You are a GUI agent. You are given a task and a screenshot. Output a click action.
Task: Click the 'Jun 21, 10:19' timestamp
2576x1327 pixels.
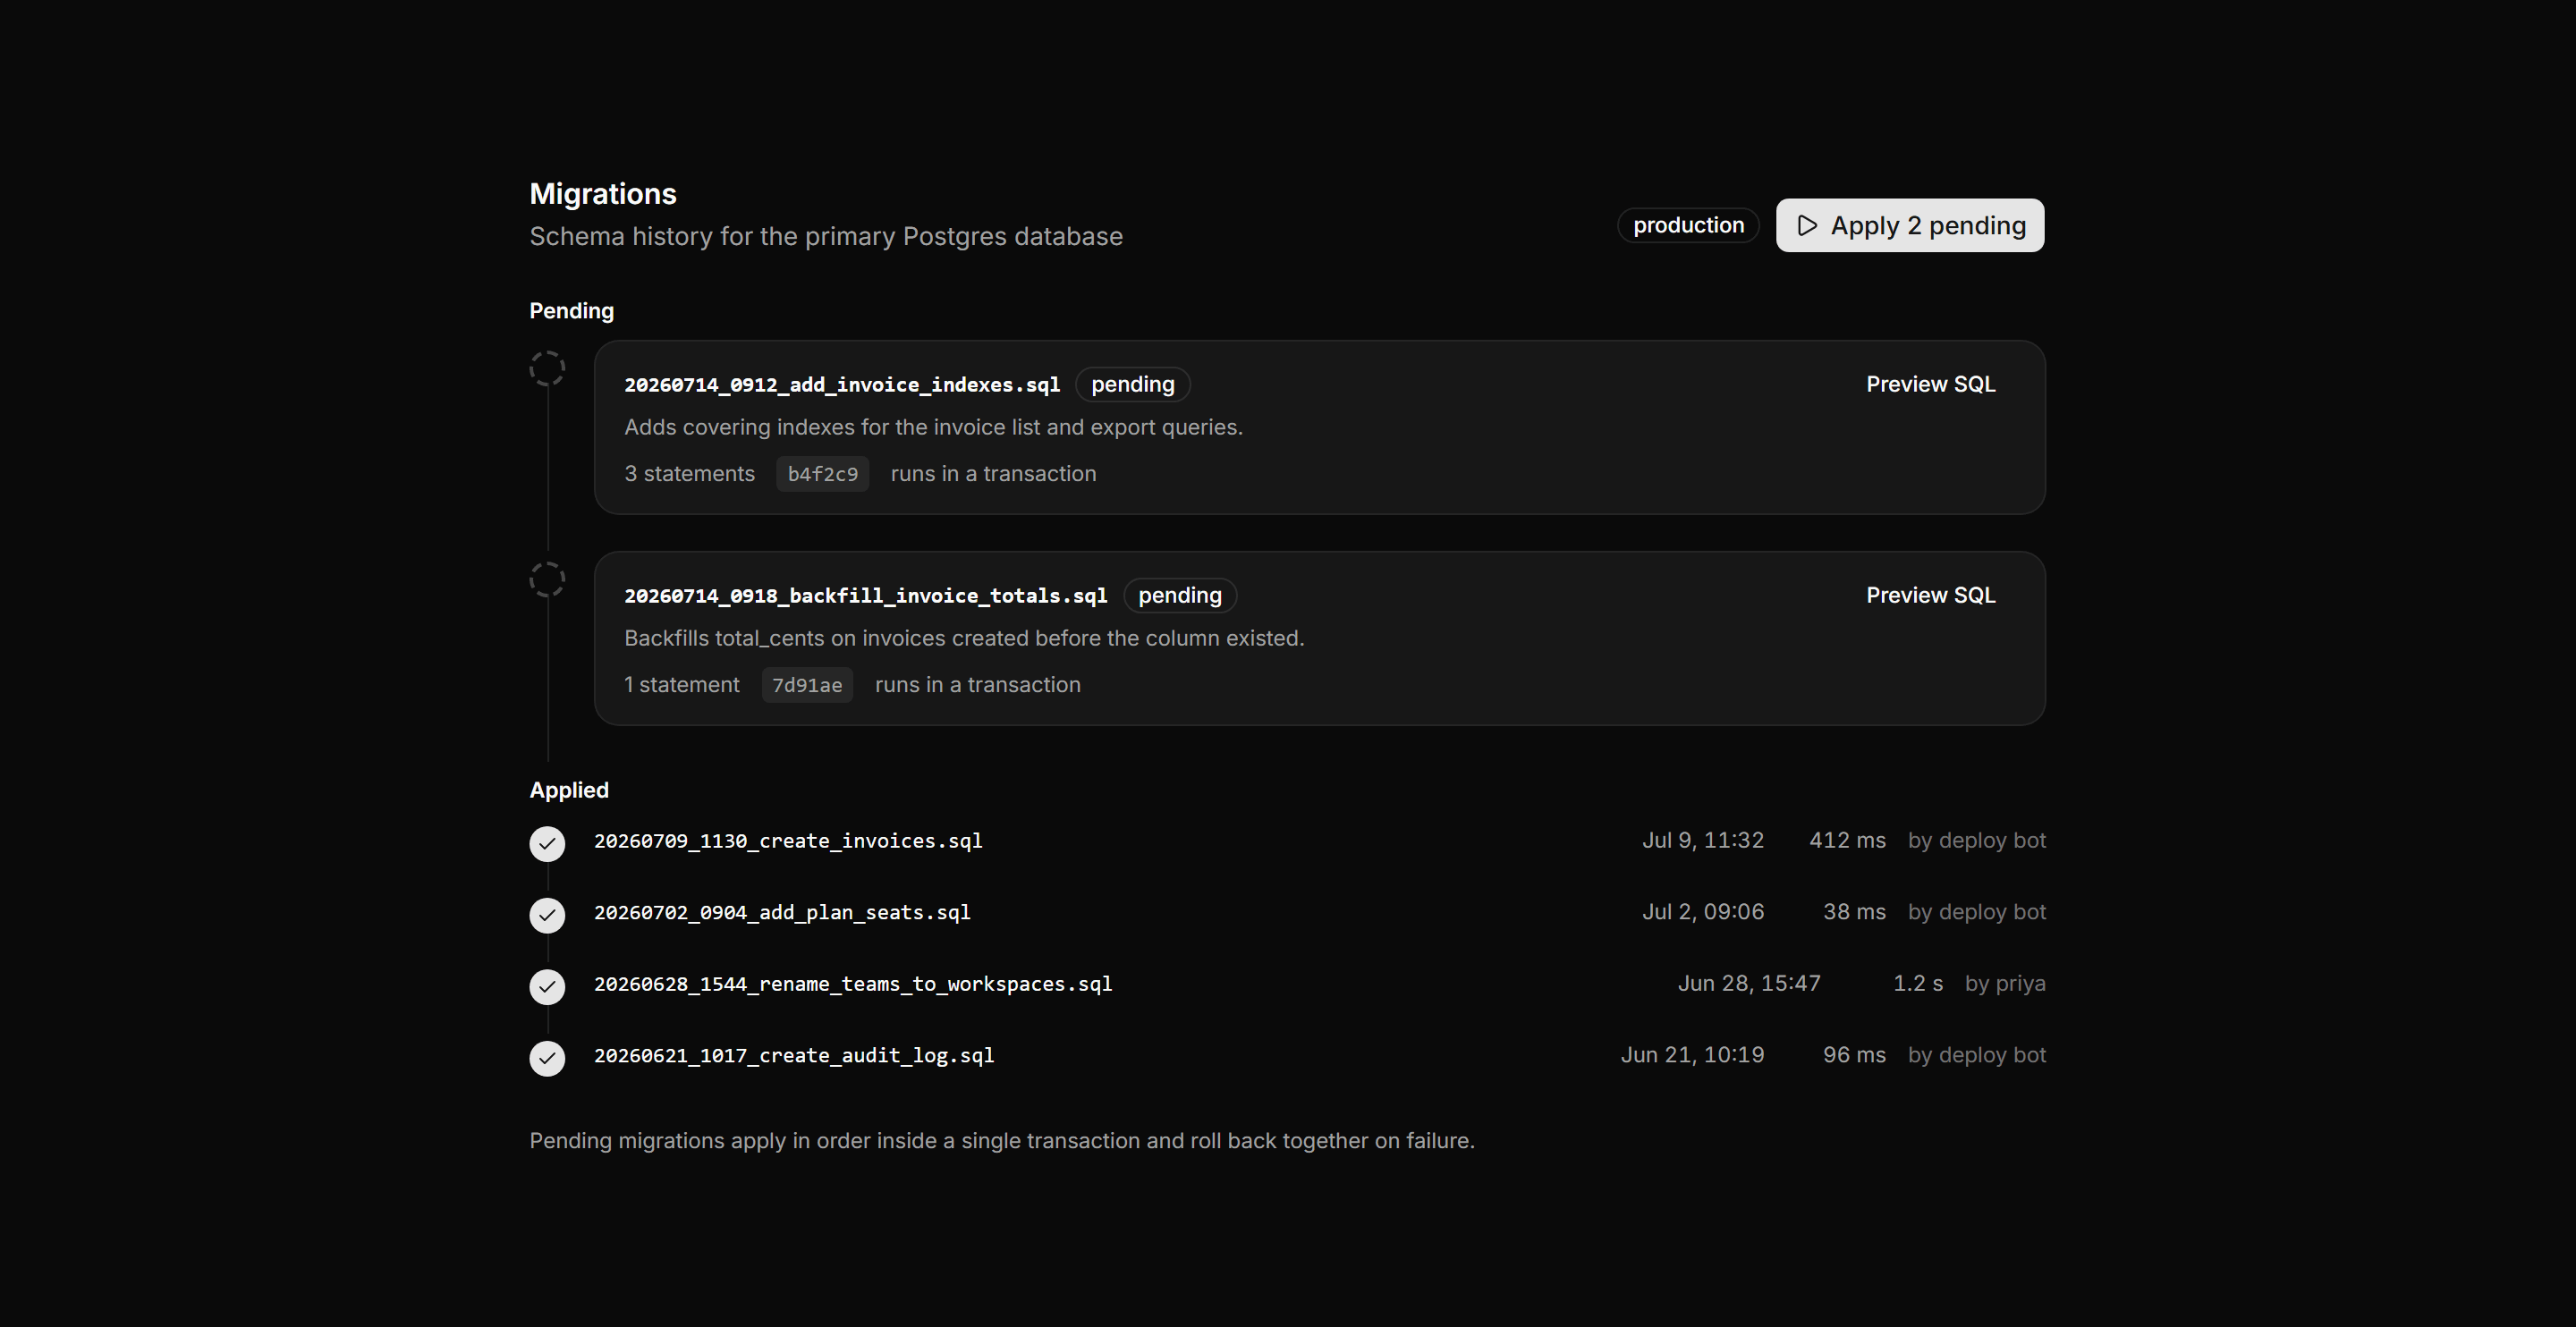pos(1692,1055)
